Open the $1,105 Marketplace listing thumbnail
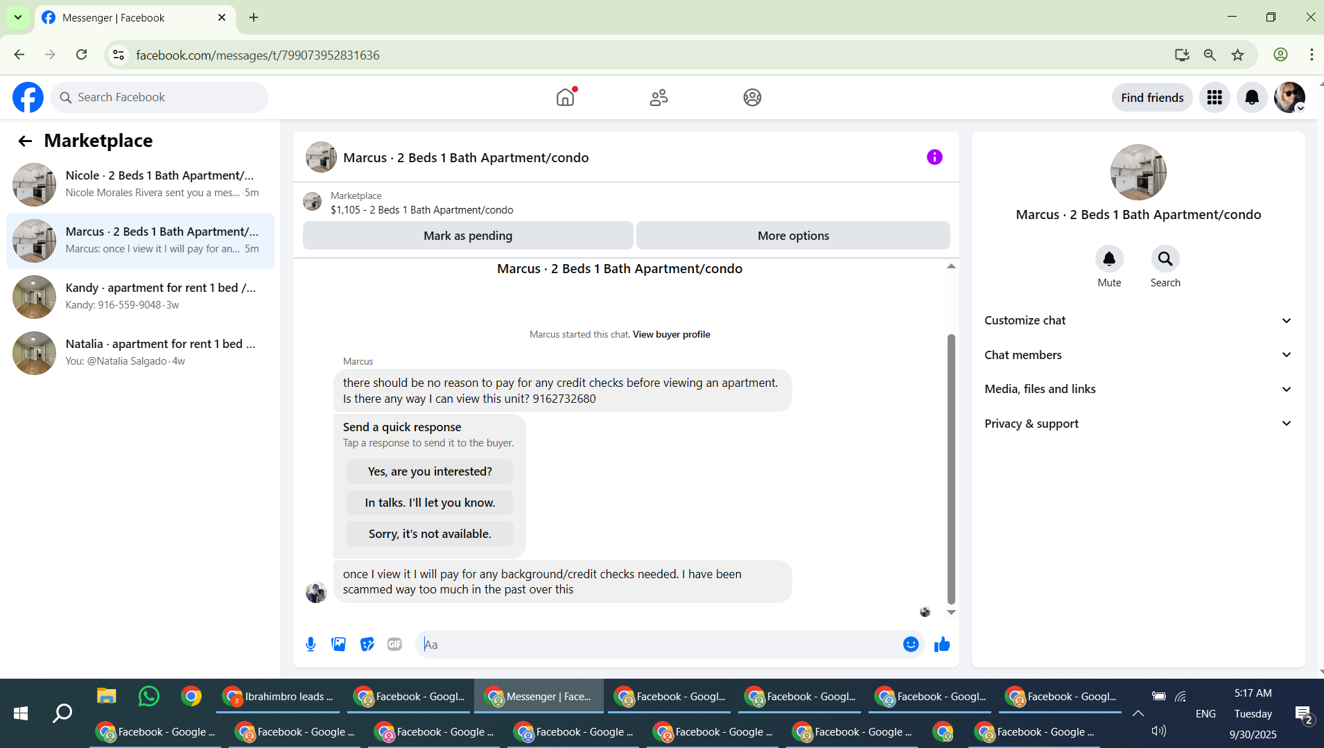The image size is (1324, 748). (x=313, y=202)
